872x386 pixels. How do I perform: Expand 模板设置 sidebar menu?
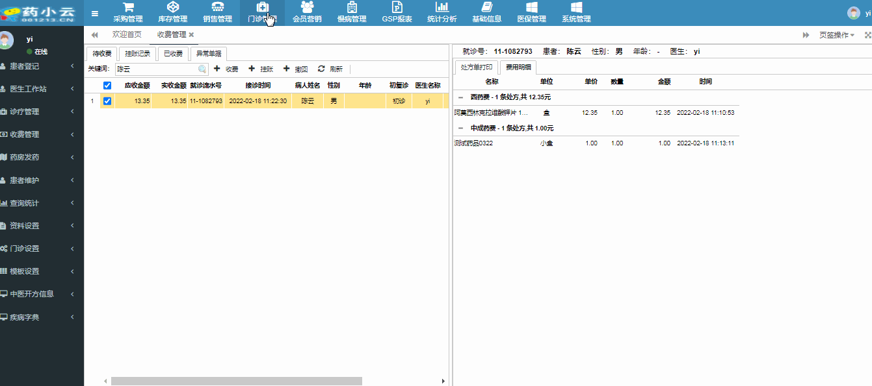(42, 271)
